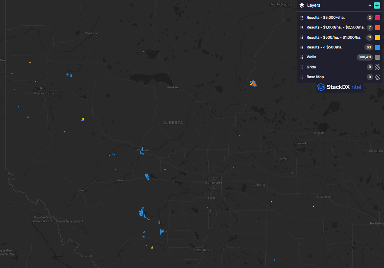Click the 908,411 Wells count badge
This screenshot has height=268, width=384.
tap(364, 57)
